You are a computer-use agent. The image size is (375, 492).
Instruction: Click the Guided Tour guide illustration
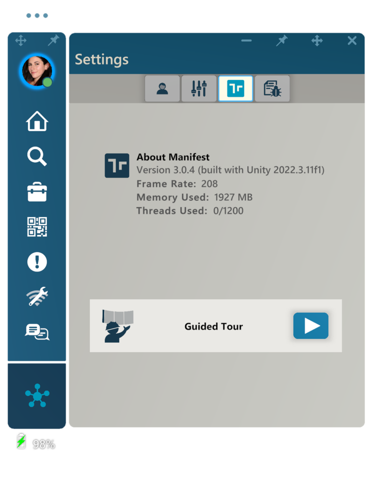[118, 326]
